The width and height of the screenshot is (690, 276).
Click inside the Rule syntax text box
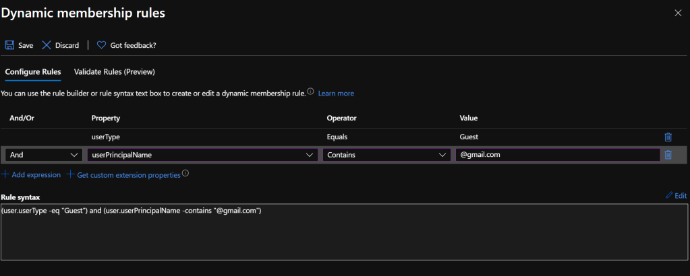(344, 232)
